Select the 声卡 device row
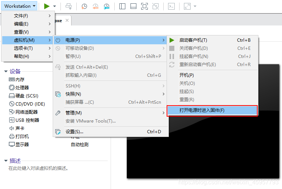 pyautogui.click(x=17, y=128)
